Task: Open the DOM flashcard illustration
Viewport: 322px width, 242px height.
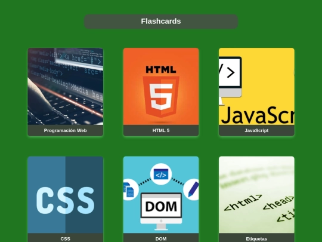Action: point(161,195)
